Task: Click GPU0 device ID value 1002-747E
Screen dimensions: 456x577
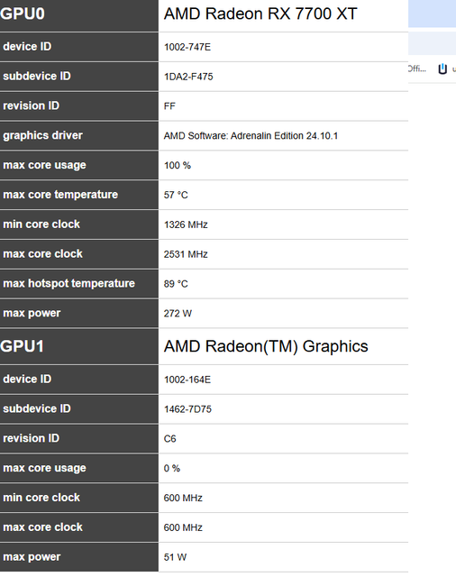Action: [187, 47]
